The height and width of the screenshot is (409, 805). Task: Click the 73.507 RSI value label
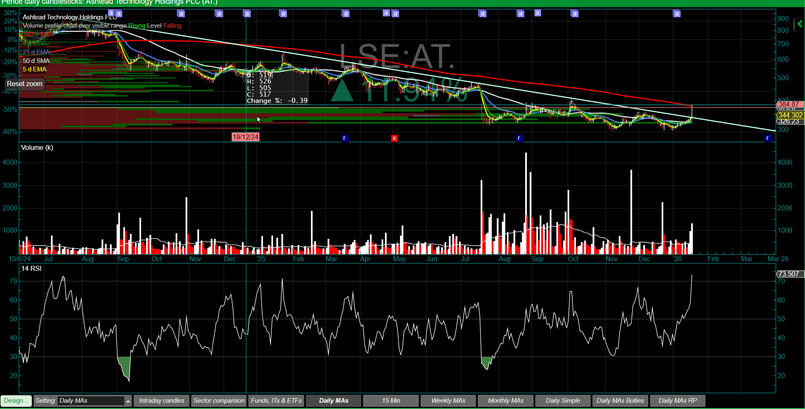tap(790, 274)
